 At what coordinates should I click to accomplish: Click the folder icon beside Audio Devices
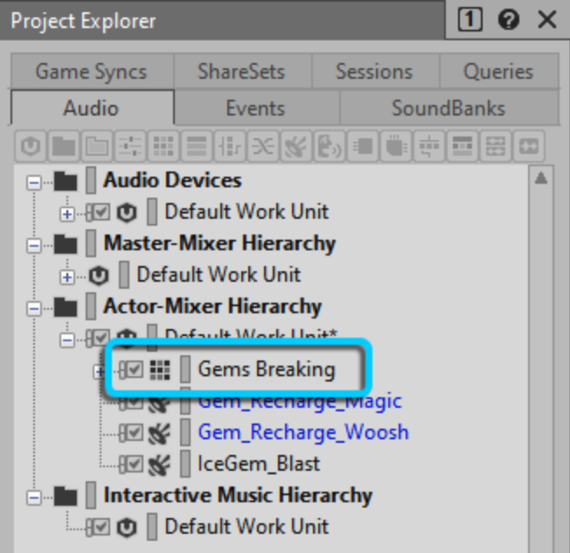[x=66, y=181]
